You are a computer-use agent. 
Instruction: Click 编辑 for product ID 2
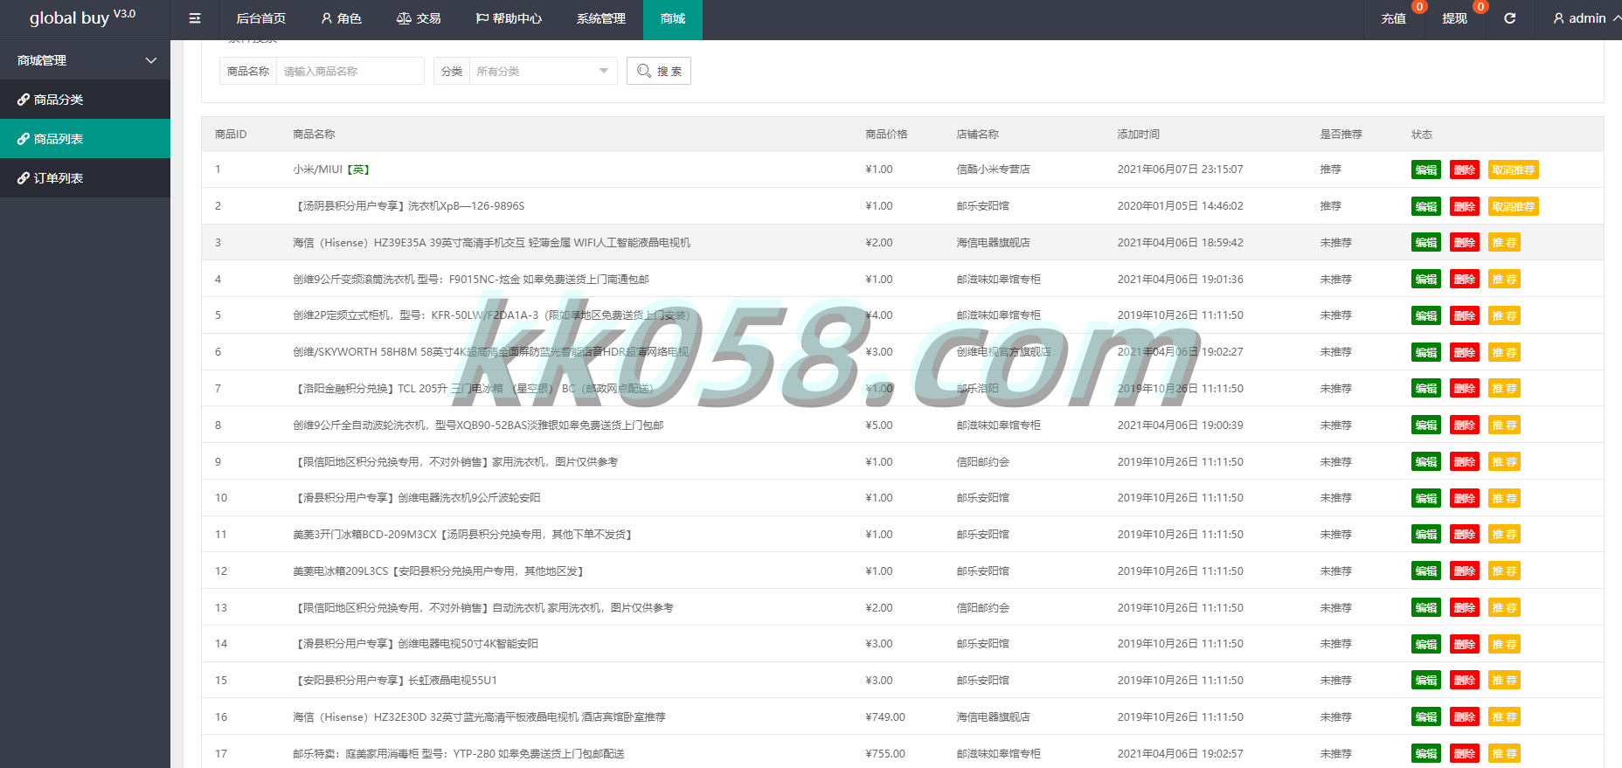1426,206
